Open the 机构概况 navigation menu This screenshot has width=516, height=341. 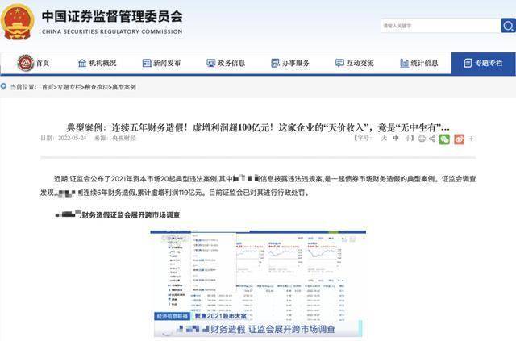point(97,63)
